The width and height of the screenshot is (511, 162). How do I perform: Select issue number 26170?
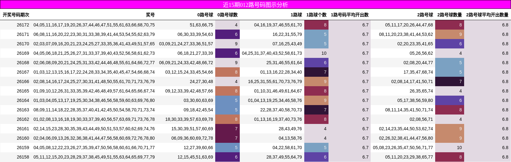click(x=23, y=44)
